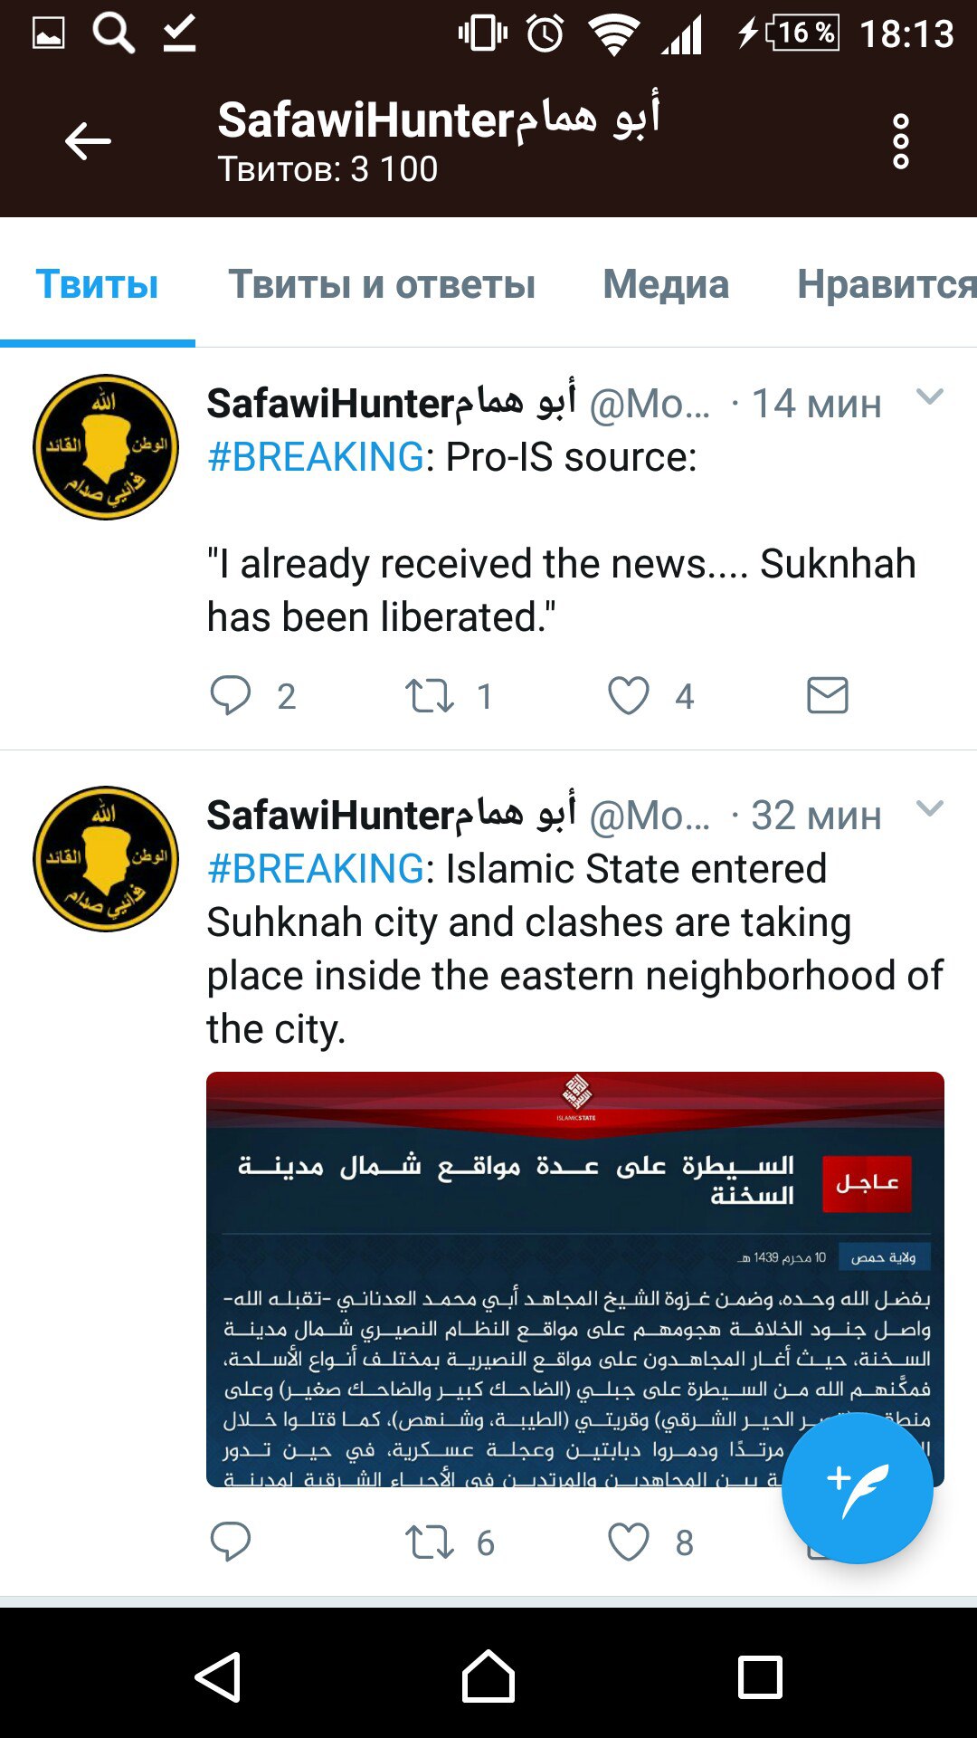Open the Нравится tab
977x1738 pixels.
point(887,284)
